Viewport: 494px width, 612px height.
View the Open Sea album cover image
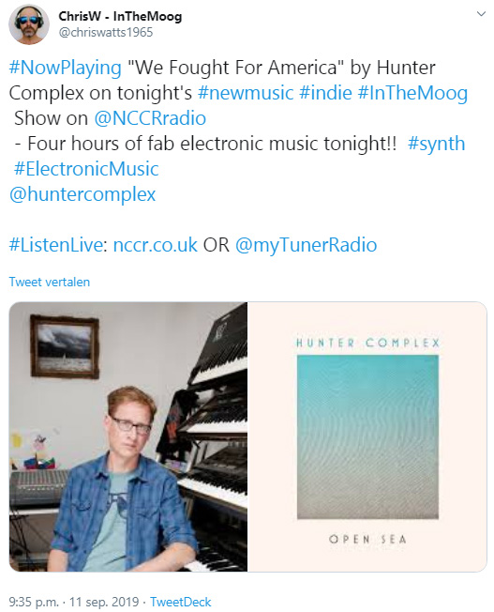click(x=367, y=436)
